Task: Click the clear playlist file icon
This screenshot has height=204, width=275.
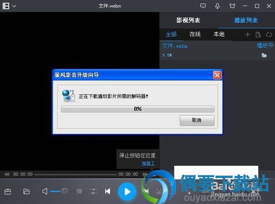Action: click(258, 35)
